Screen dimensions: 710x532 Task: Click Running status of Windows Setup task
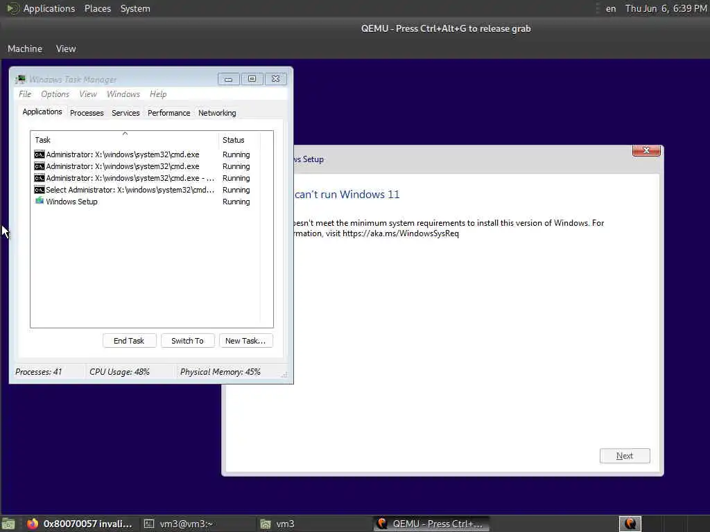[x=236, y=202]
